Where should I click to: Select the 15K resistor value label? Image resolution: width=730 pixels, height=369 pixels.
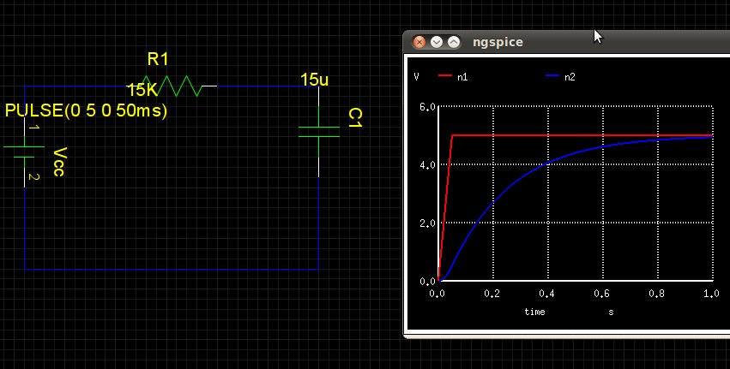coord(142,90)
